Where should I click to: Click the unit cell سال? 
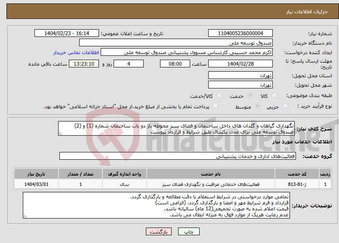pyautogui.click(x=124, y=184)
